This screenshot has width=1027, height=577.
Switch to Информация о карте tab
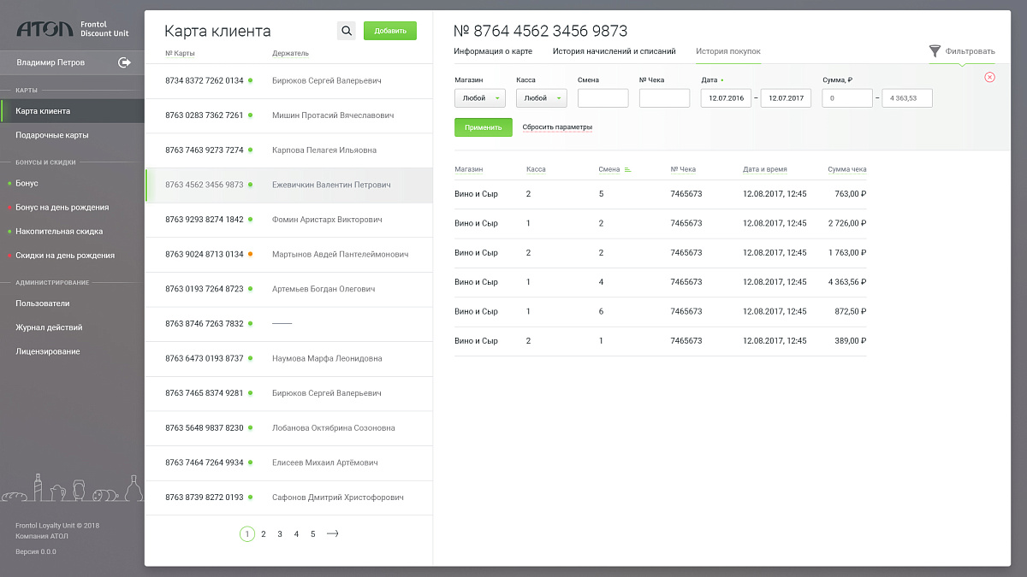click(493, 51)
